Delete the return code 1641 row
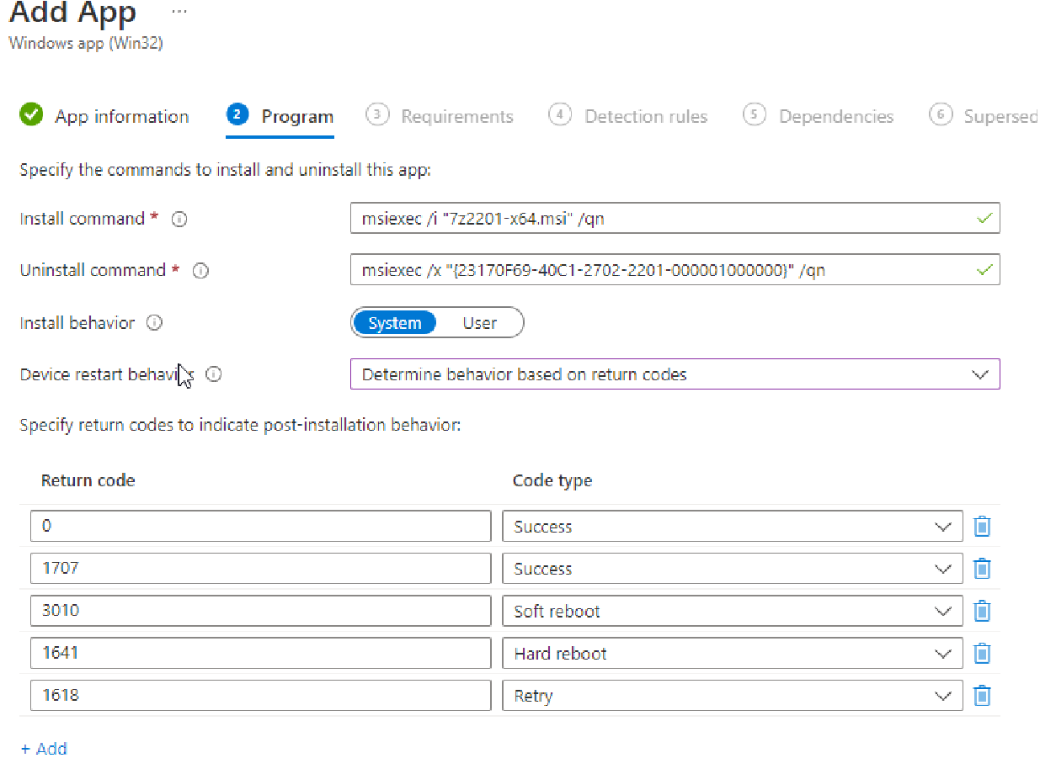Screen dimensions: 1040x758 tap(982, 653)
